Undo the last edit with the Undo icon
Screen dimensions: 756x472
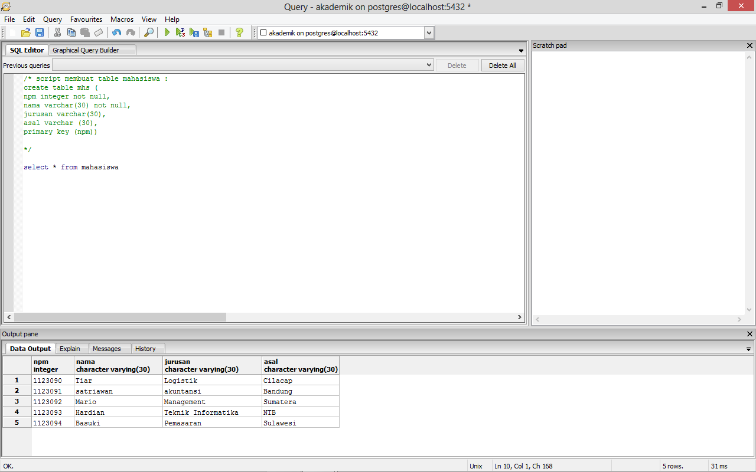[116, 32]
